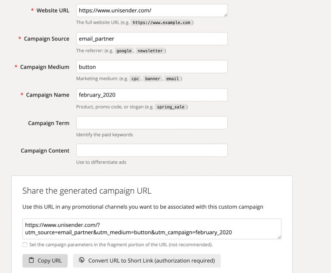Focus the empty Campaign Term field
The height and width of the screenshot is (273, 331).
click(152, 123)
